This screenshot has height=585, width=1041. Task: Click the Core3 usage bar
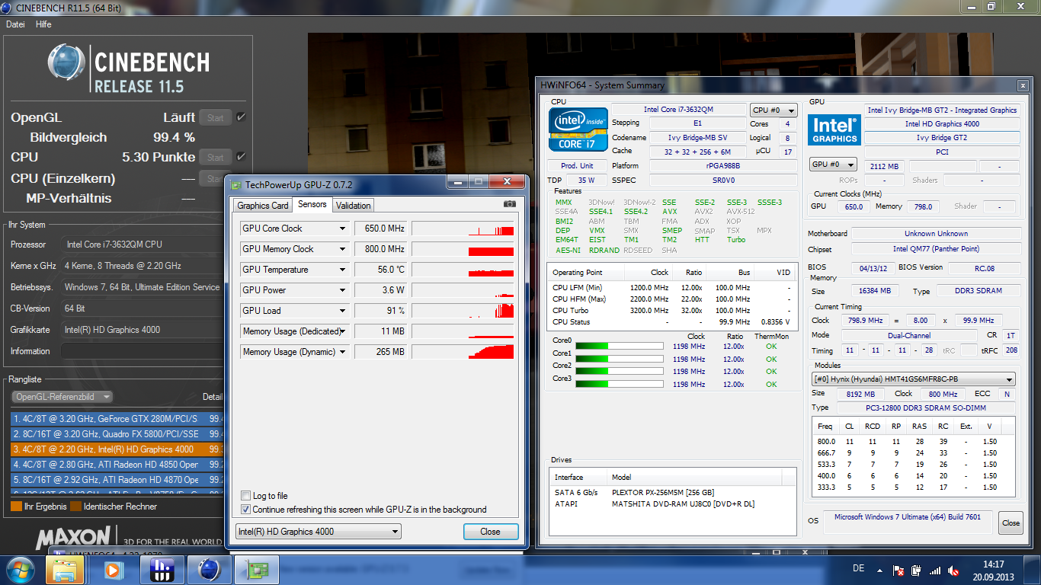pos(619,384)
